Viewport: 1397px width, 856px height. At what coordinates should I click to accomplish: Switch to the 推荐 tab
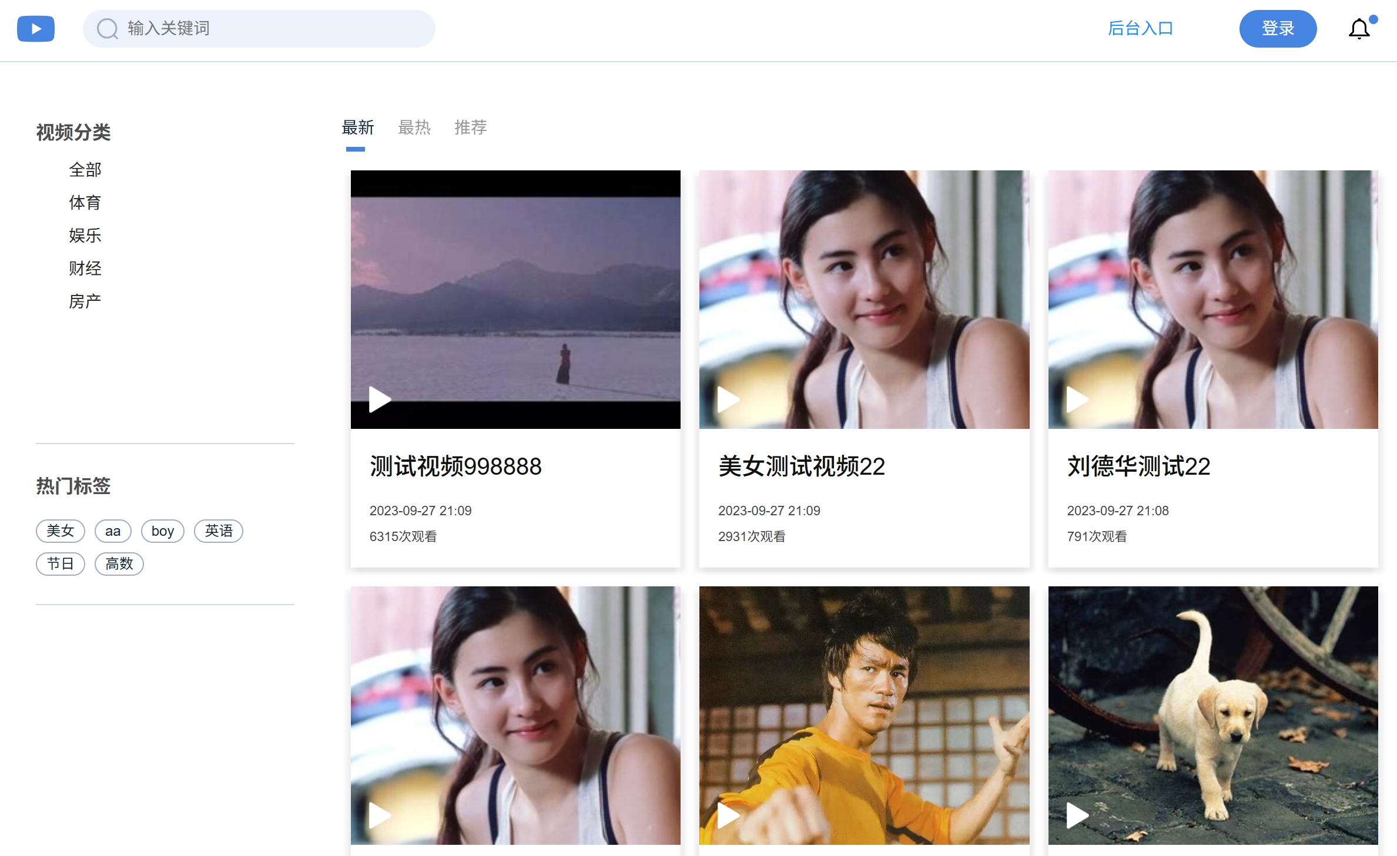pos(470,127)
